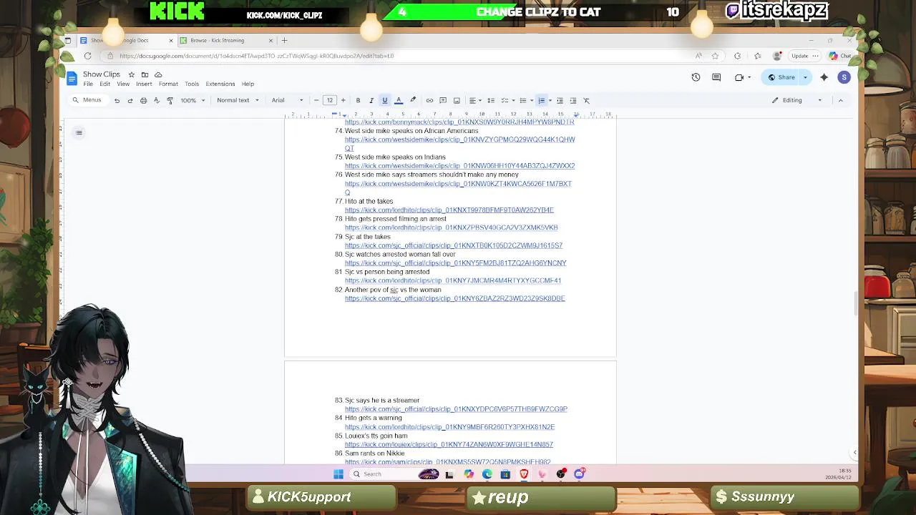Open the File menu
The height and width of the screenshot is (515, 916).
[88, 84]
